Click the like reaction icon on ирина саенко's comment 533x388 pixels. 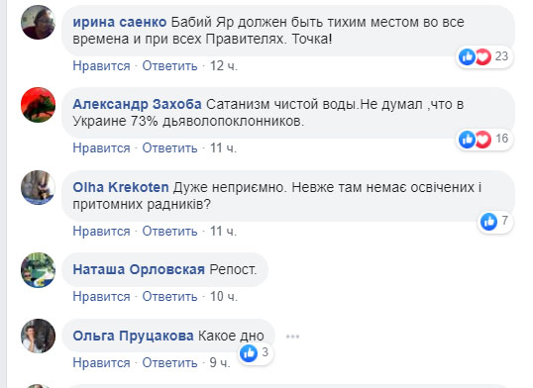tap(467, 56)
